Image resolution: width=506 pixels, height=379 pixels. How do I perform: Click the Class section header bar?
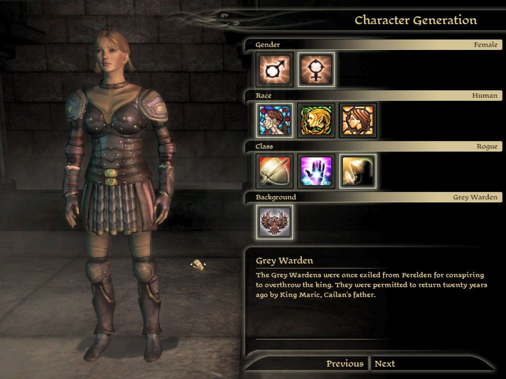374,146
